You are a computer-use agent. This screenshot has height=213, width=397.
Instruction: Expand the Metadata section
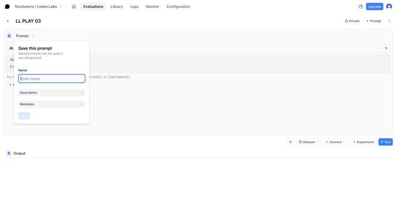coord(52,104)
